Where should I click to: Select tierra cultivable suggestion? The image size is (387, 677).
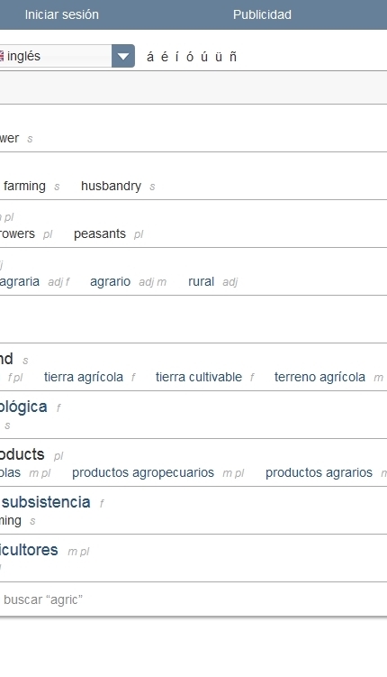[199, 377]
